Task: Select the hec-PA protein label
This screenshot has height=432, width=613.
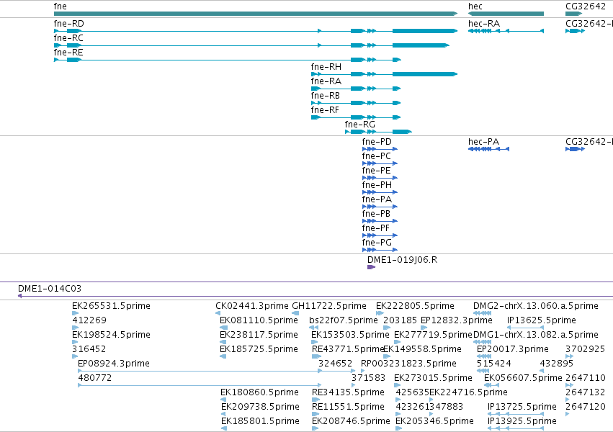Action: pyautogui.click(x=483, y=142)
